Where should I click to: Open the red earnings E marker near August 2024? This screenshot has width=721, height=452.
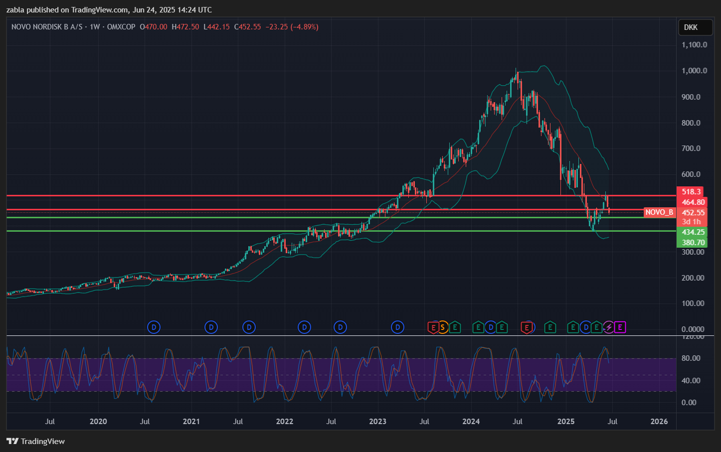tap(527, 327)
